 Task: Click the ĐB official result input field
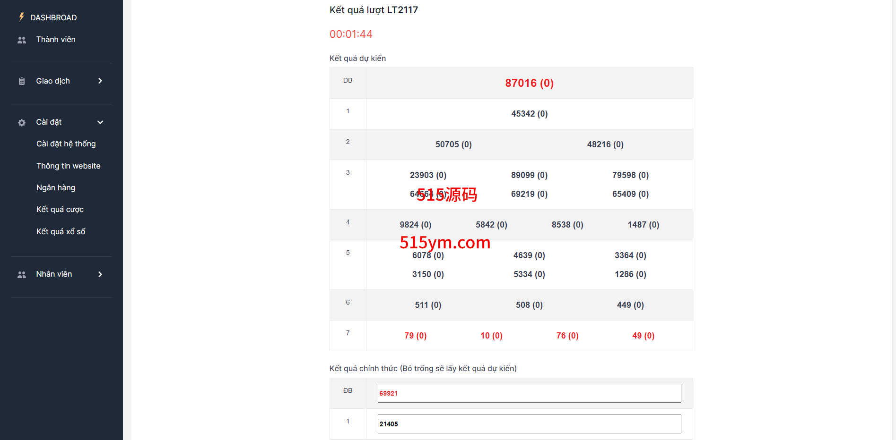pos(529,393)
